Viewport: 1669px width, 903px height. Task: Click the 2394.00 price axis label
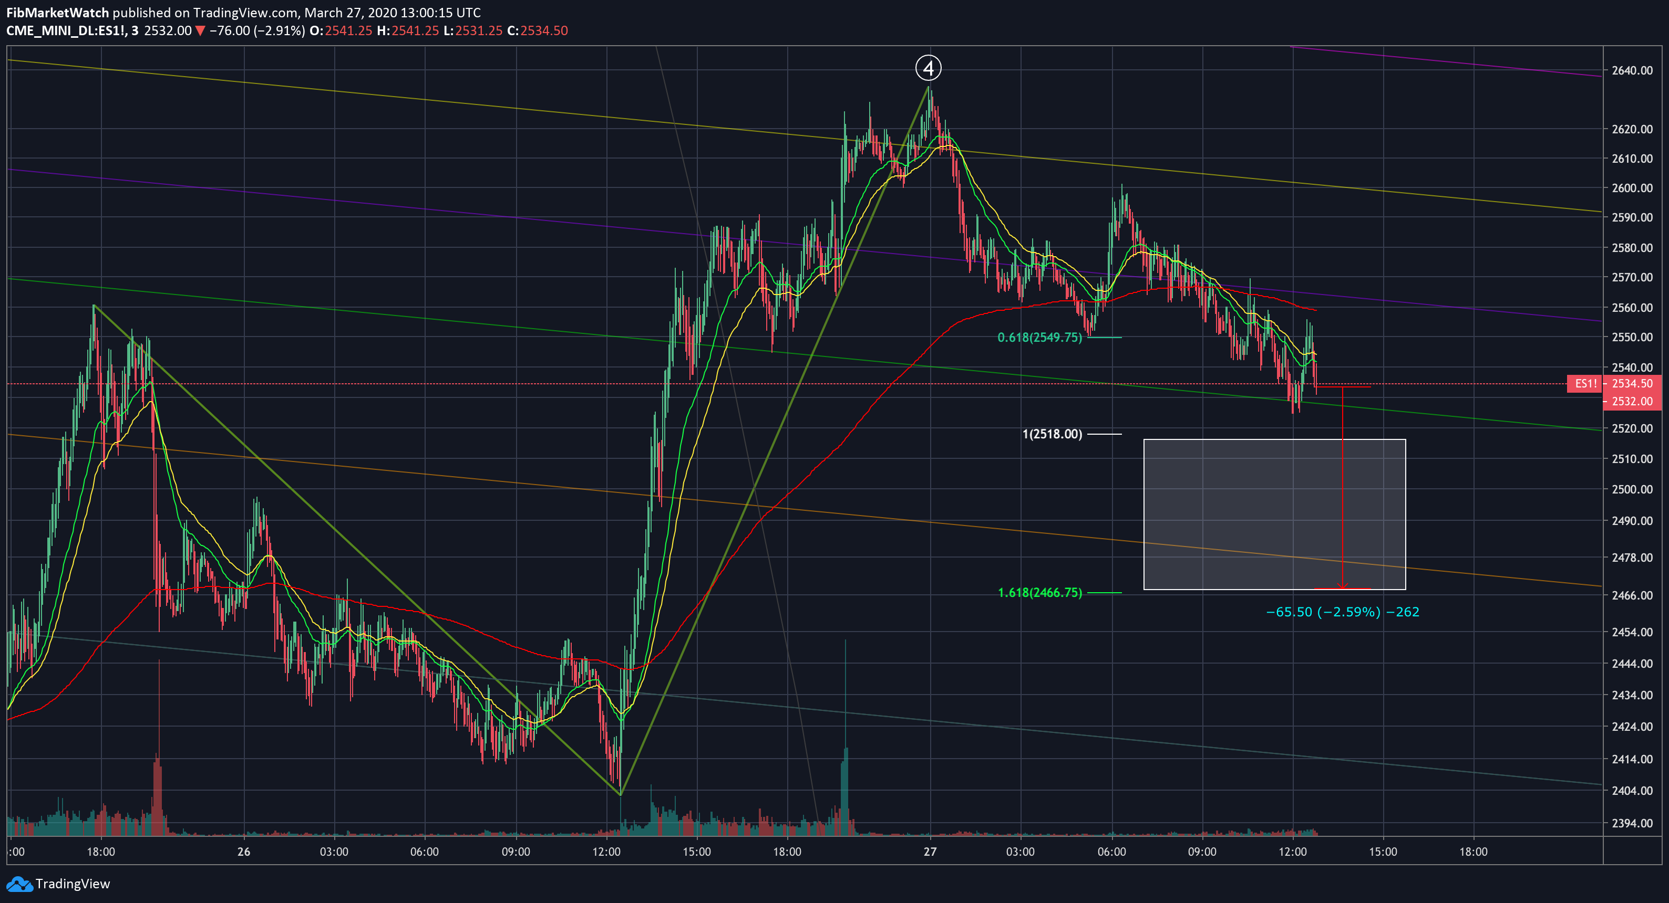(x=1632, y=823)
